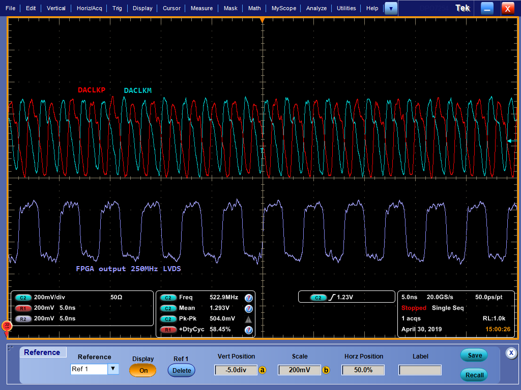This screenshot has height=390, width=521.
Task: Open the Mask menu
Action: [x=230, y=8]
